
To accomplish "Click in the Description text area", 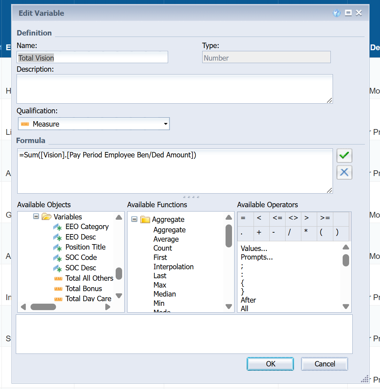I will pyautogui.click(x=175, y=89).
